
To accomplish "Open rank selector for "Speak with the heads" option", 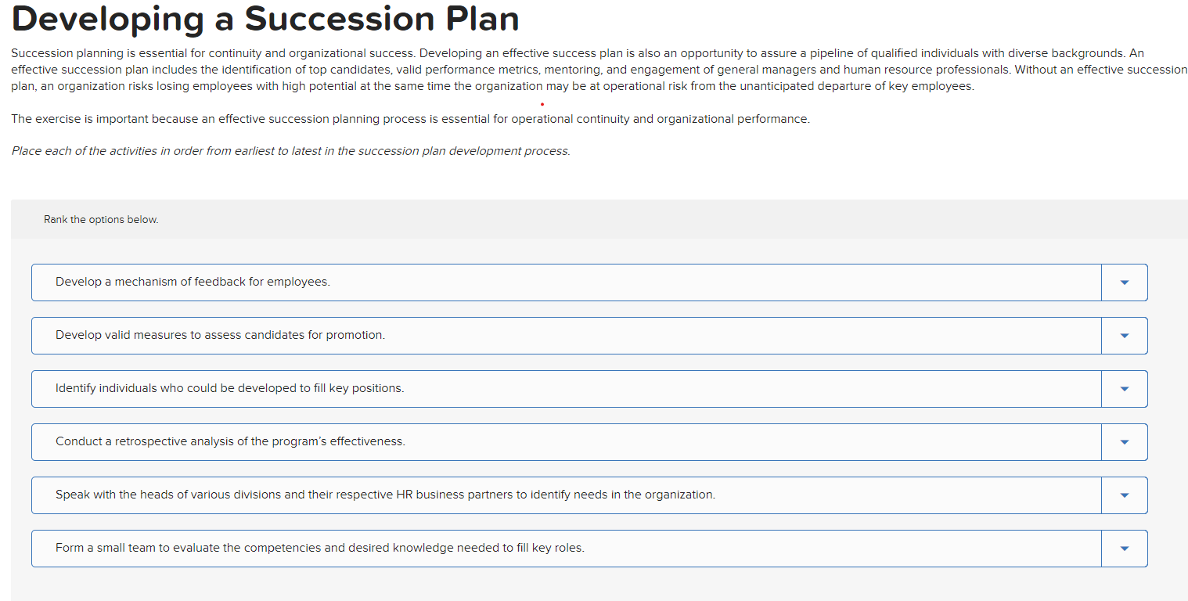I will [x=1125, y=495].
